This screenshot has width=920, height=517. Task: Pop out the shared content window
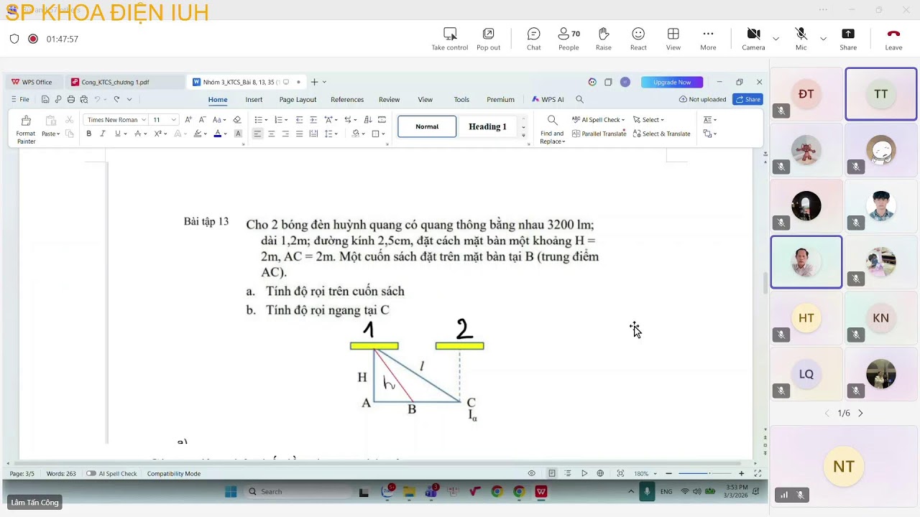pyautogui.click(x=488, y=39)
